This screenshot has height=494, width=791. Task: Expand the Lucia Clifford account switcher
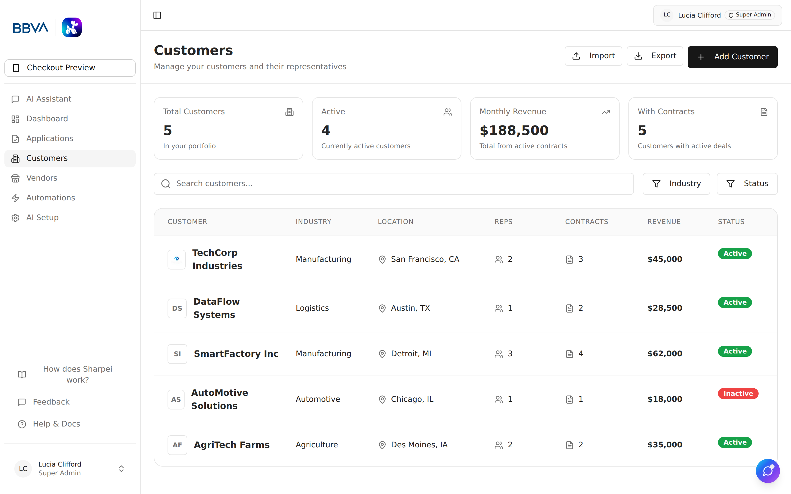pyautogui.click(x=121, y=468)
